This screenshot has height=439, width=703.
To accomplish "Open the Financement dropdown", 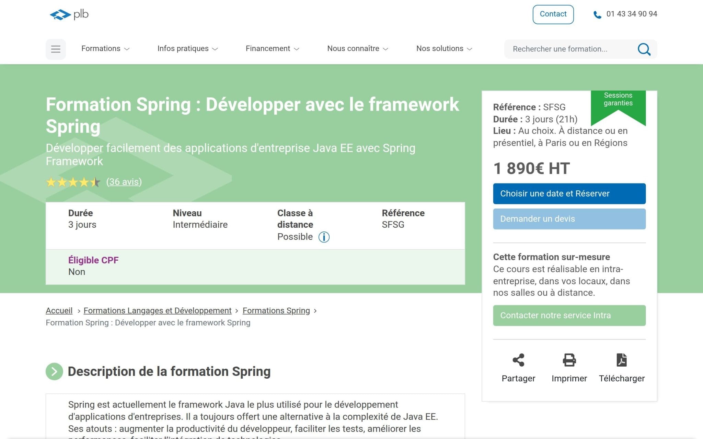I will tap(273, 49).
